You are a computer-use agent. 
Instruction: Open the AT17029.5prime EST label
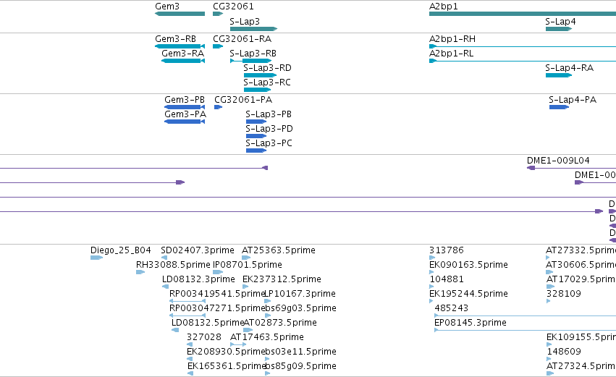[581, 279]
